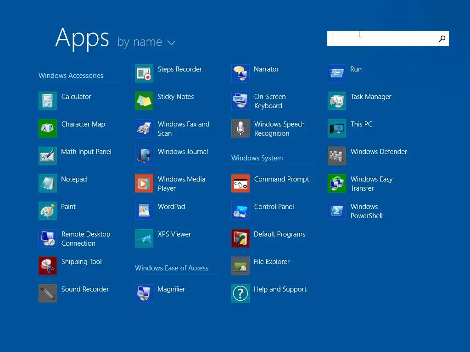470x352 pixels.
Task: Click the Sound Recorder microphone icon
Action: [x=48, y=293]
